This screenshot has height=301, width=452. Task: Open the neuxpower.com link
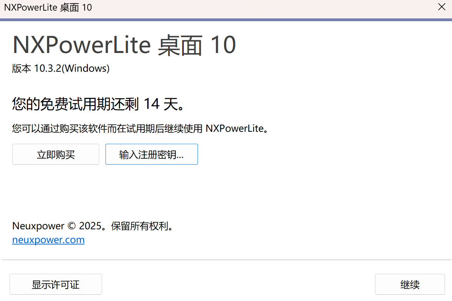48,240
